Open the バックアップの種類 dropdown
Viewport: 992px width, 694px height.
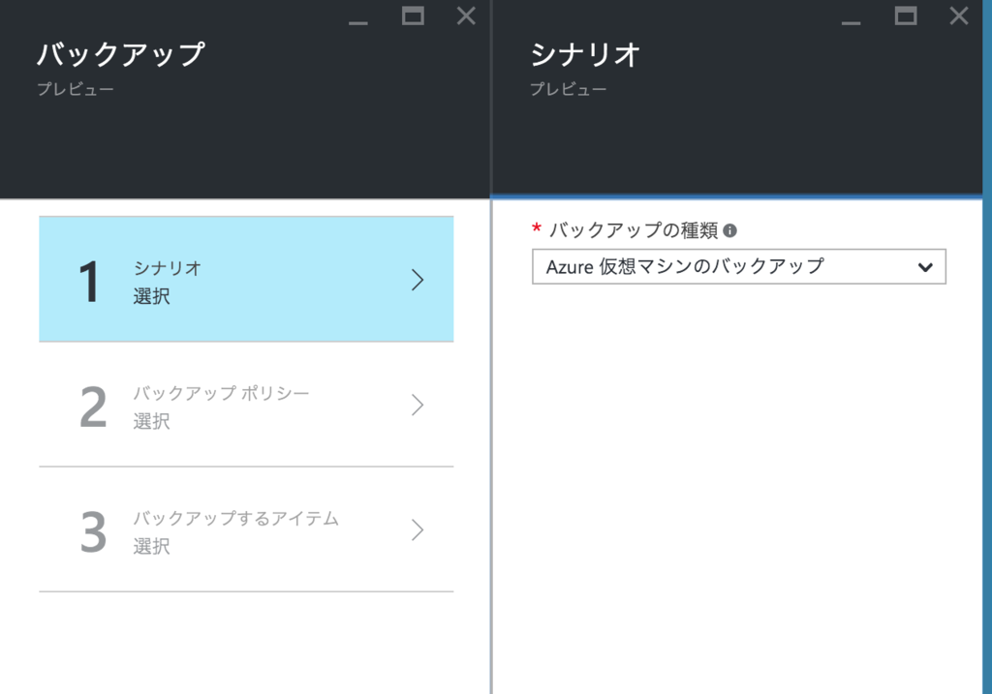pos(739,267)
